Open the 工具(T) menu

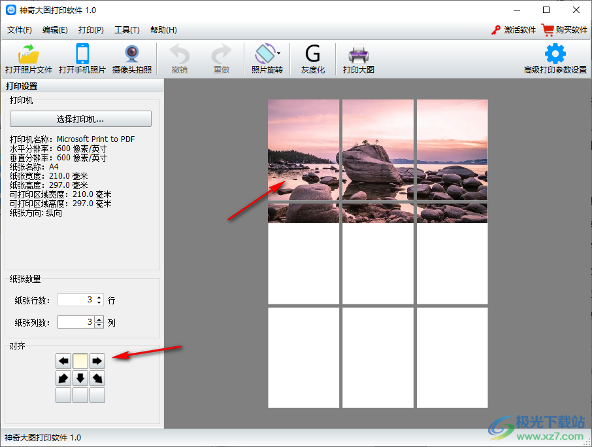(x=127, y=30)
